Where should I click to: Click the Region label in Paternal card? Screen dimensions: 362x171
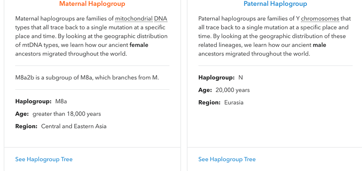click(x=210, y=102)
